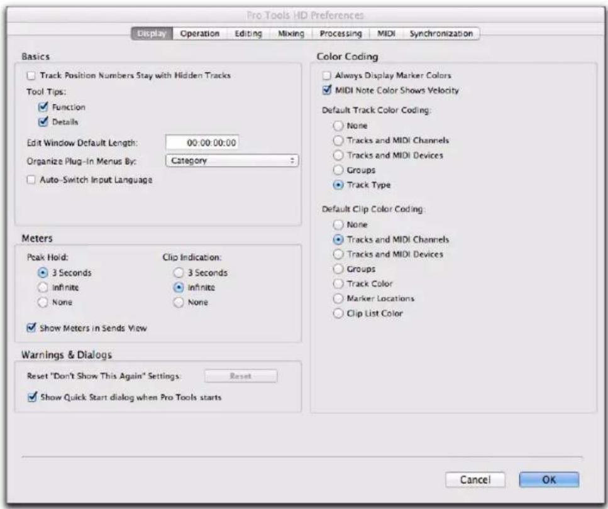Set Clip Indication to Infinite

coord(179,288)
